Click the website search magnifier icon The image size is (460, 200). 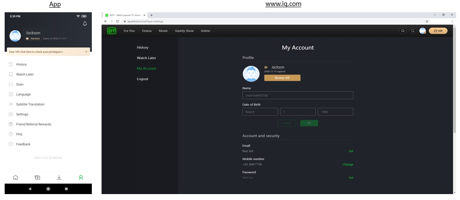(403, 30)
